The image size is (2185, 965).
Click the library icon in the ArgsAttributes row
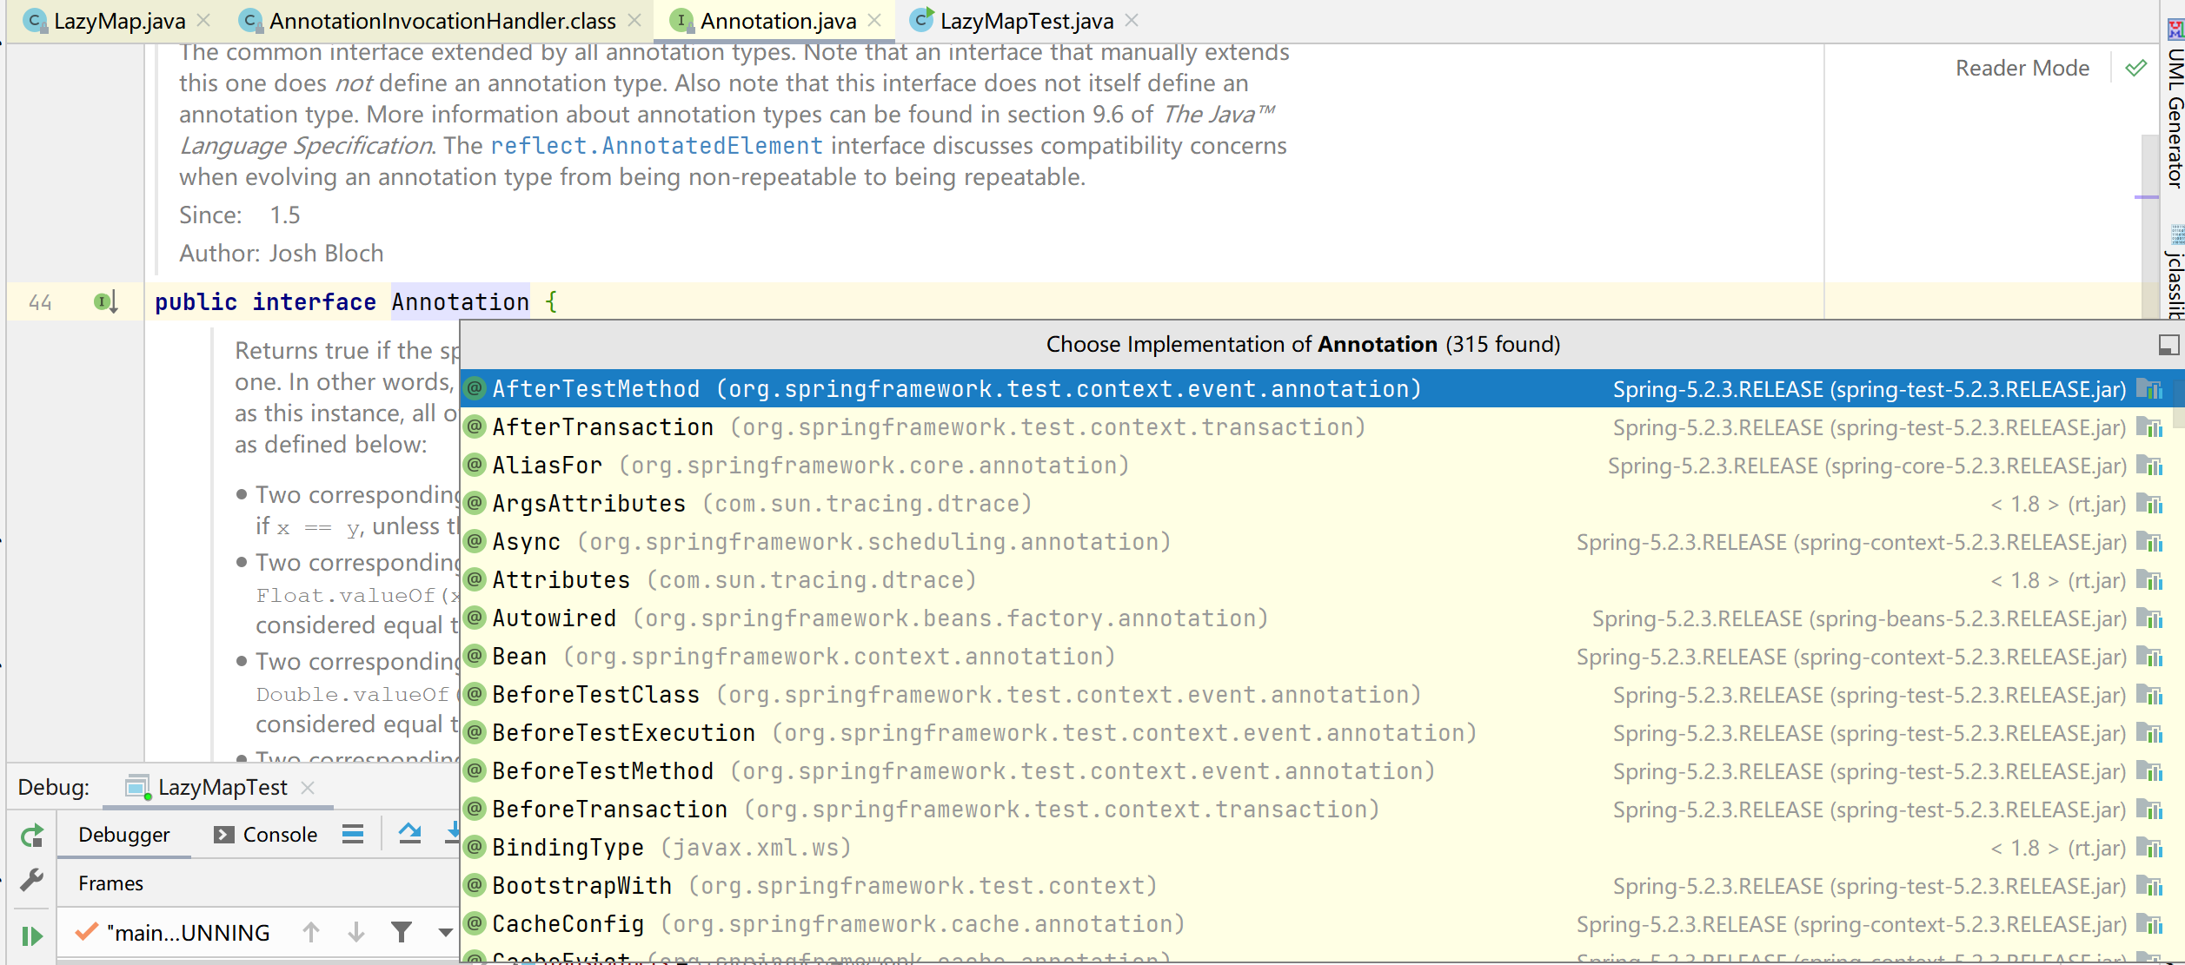(2149, 504)
